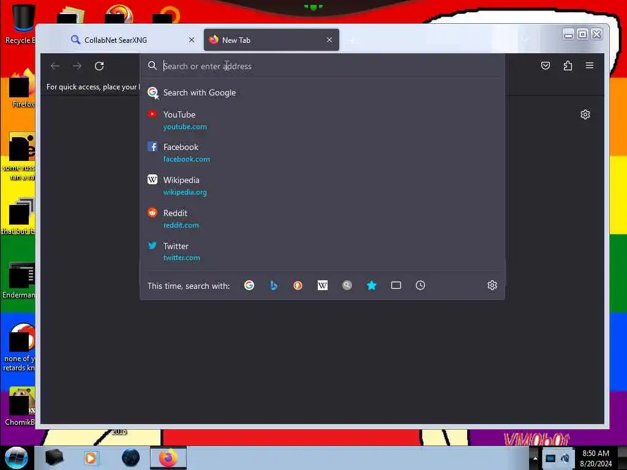Open the Enderman desktop icon
627x470 pixels.
click(x=20, y=280)
